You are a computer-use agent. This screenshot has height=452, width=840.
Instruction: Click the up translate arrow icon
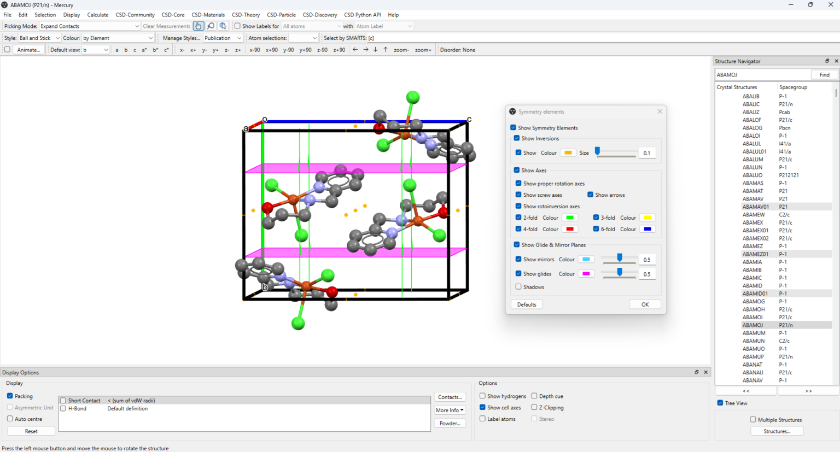pos(385,49)
